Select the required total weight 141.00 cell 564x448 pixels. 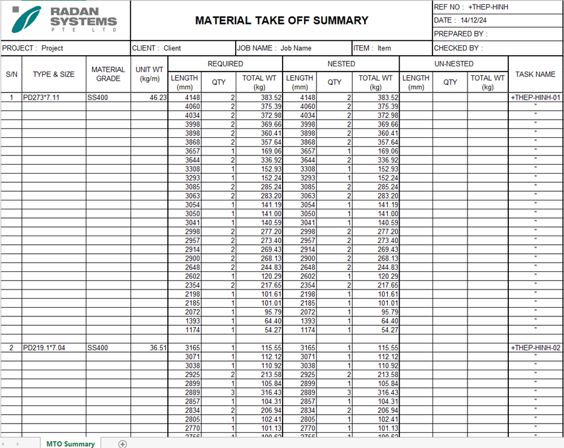pyautogui.click(x=259, y=214)
